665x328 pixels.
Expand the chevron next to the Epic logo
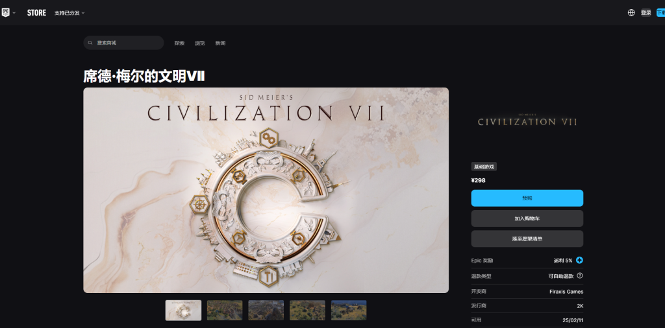click(x=14, y=13)
